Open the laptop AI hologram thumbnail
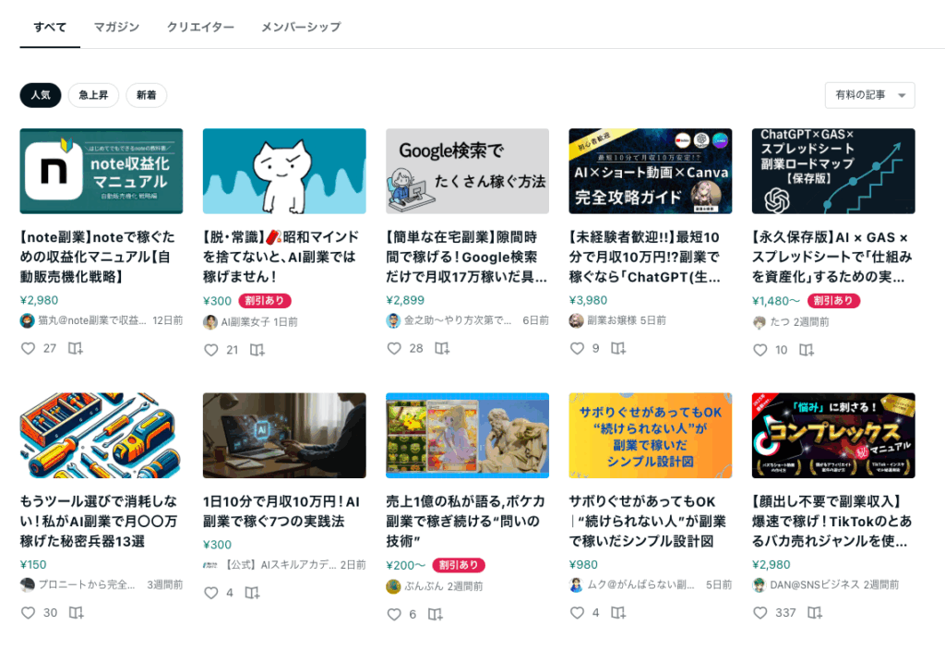This screenshot has width=945, height=649. (x=284, y=436)
